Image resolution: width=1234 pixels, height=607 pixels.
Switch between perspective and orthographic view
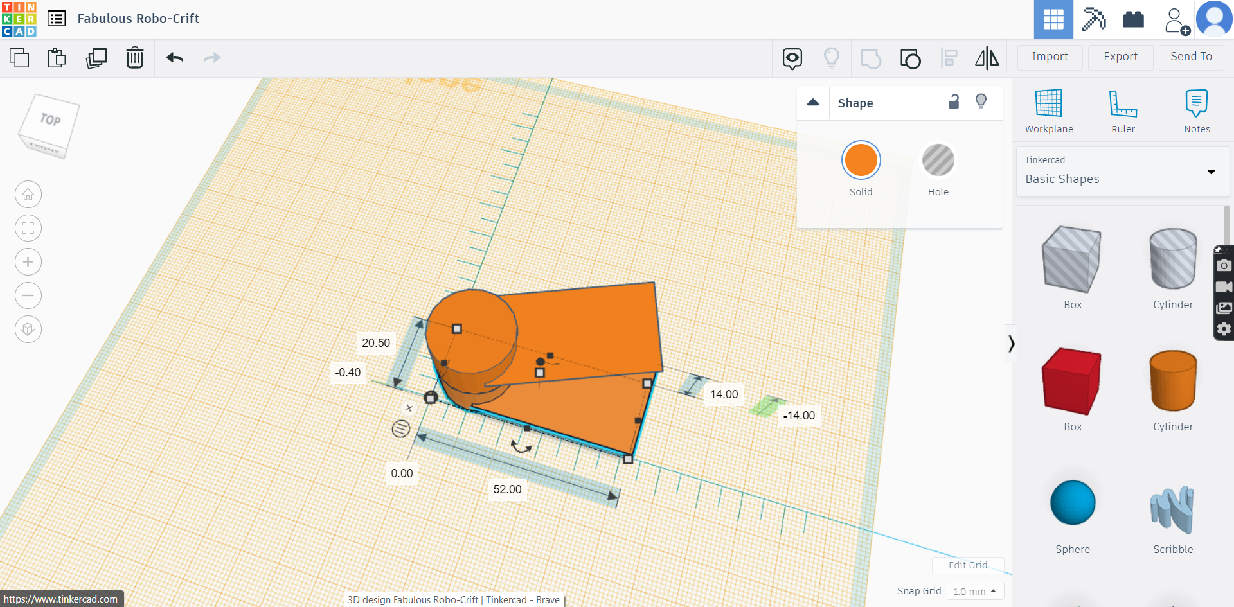click(28, 330)
